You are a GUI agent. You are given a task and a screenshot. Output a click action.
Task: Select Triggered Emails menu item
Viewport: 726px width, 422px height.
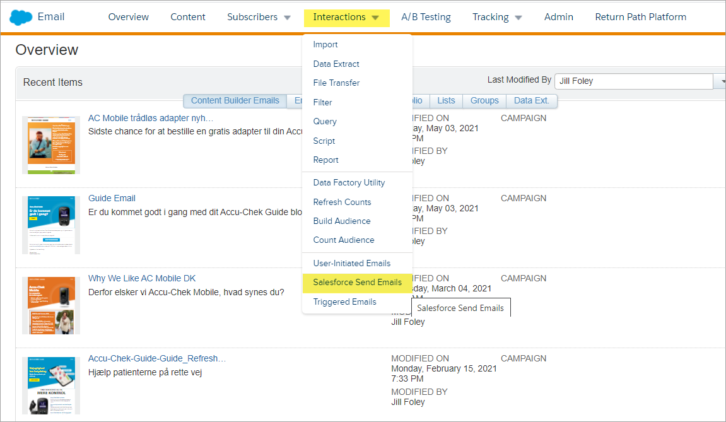point(344,302)
